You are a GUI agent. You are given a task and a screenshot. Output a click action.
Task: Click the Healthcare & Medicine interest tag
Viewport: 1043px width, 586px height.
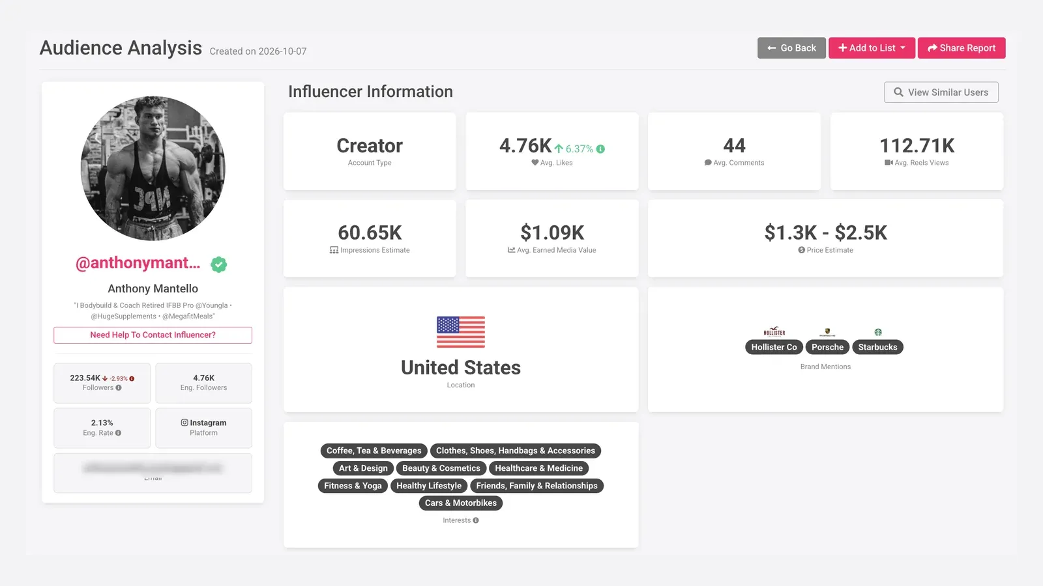pyautogui.click(x=538, y=468)
